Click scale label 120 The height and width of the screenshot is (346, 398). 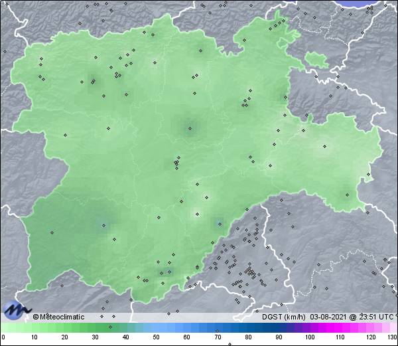[371, 337]
